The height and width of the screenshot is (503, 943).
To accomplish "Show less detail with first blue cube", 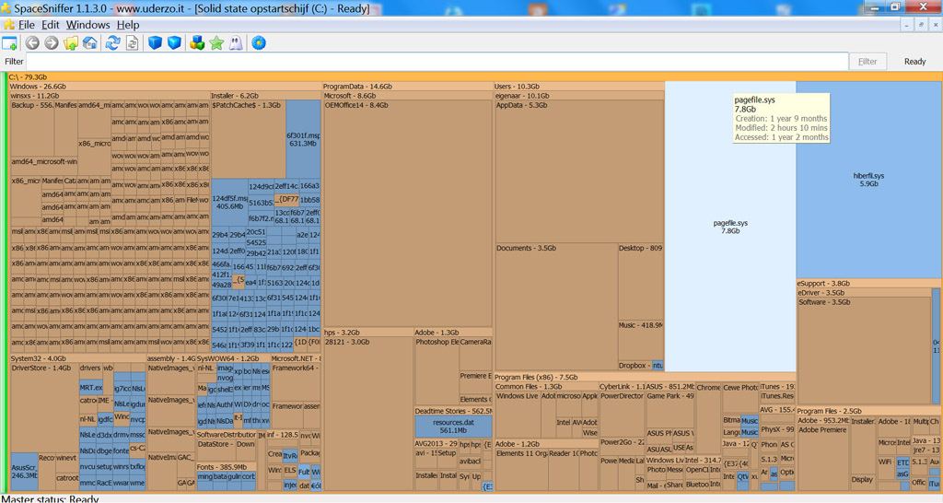I will (x=155, y=43).
